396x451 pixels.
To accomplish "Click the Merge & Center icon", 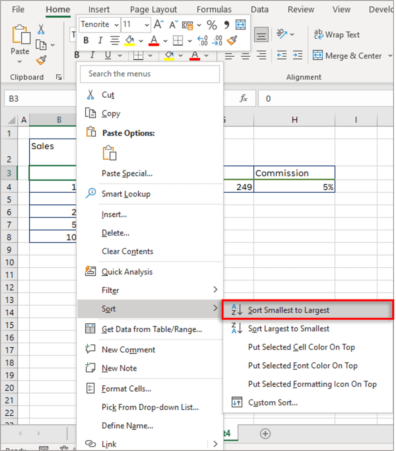I will point(318,55).
